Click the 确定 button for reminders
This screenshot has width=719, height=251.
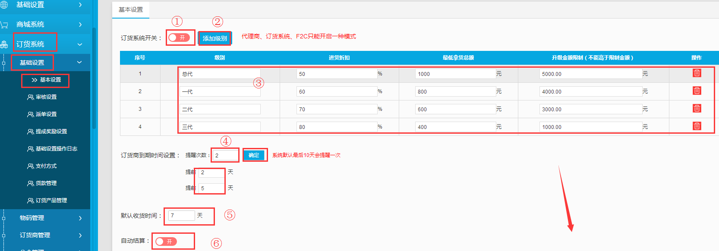click(x=254, y=155)
